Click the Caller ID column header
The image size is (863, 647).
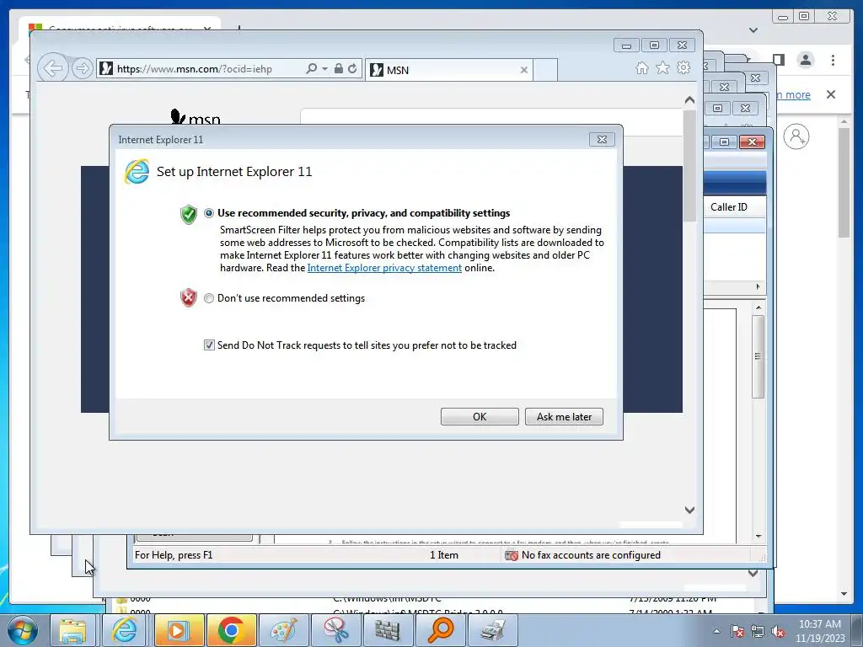point(729,207)
